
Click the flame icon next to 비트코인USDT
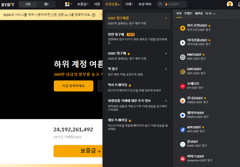209,26
